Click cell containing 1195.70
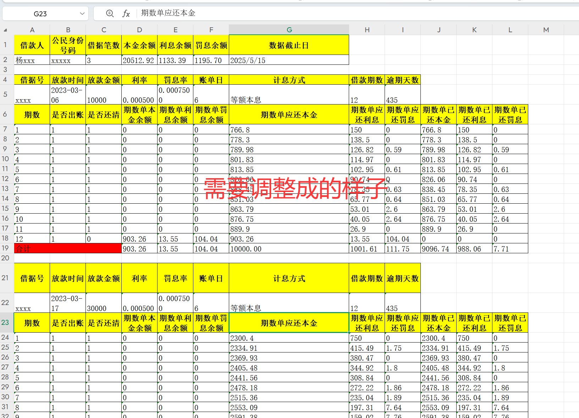 pyautogui.click(x=211, y=60)
